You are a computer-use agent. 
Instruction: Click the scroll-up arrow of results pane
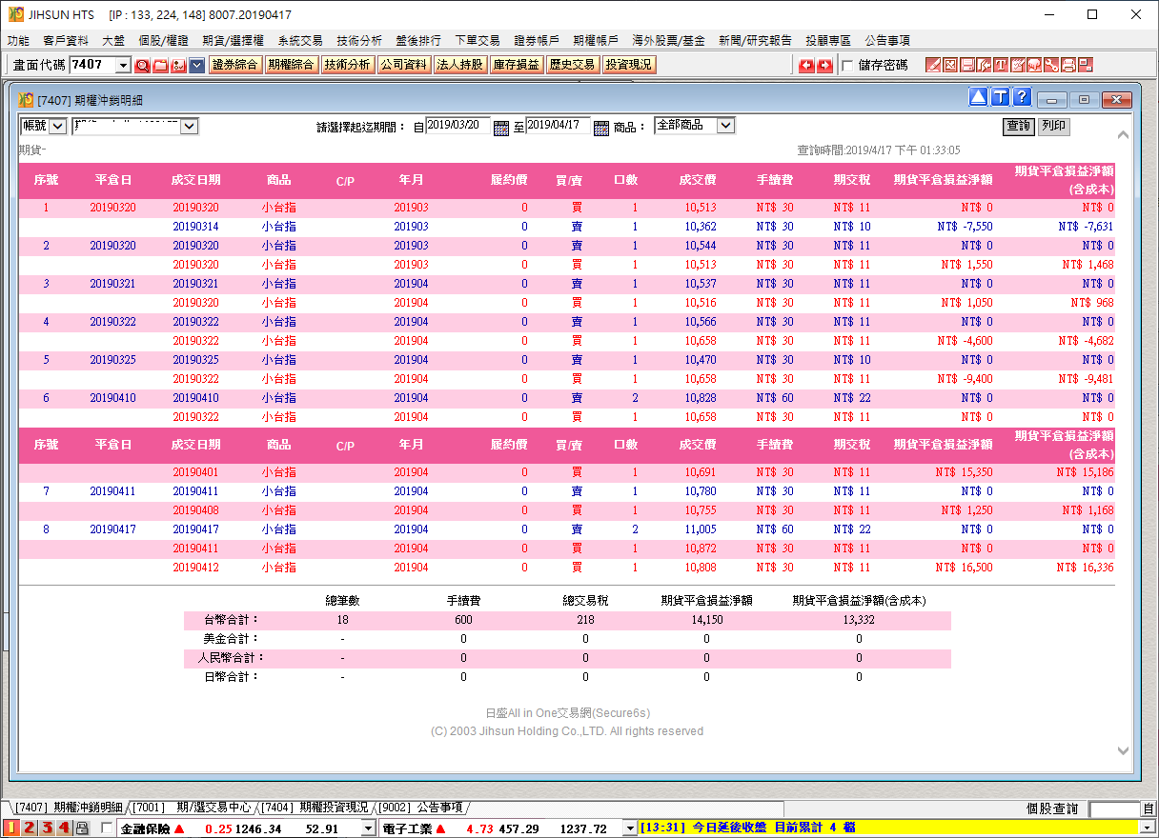[x=1122, y=136]
